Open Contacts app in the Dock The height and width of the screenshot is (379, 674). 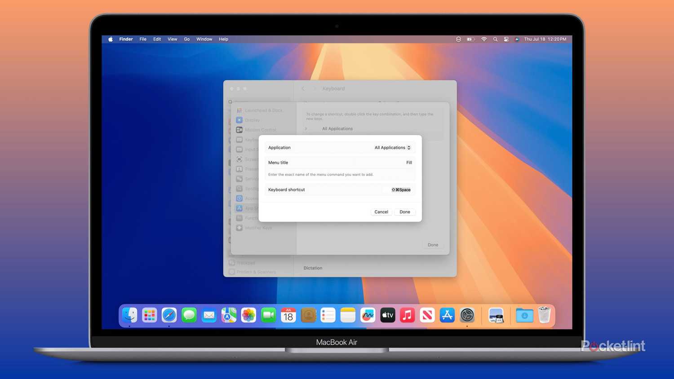308,315
